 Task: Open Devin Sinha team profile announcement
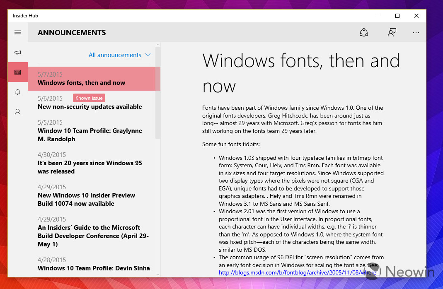click(94, 264)
